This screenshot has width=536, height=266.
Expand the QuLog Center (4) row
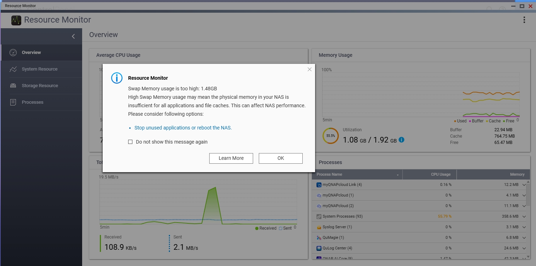(524, 248)
